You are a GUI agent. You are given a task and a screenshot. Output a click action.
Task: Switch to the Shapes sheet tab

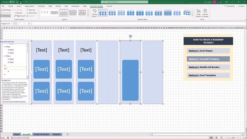pyautogui.click(x=17, y=134)
